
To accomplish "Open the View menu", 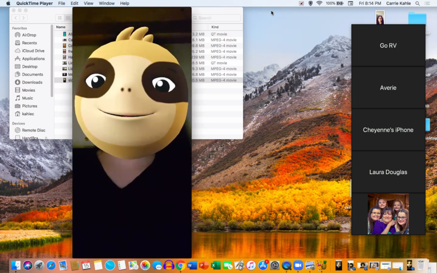I will (x=88, y=3).
